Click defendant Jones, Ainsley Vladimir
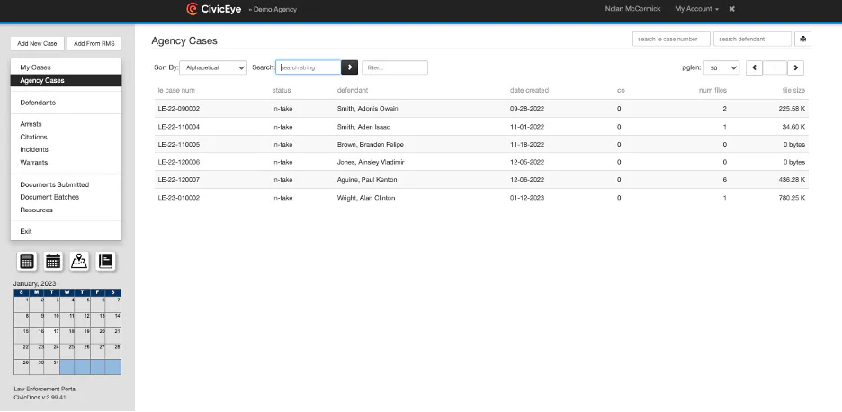Viewport: 842px width, 412px height. (x=371, y=162)
